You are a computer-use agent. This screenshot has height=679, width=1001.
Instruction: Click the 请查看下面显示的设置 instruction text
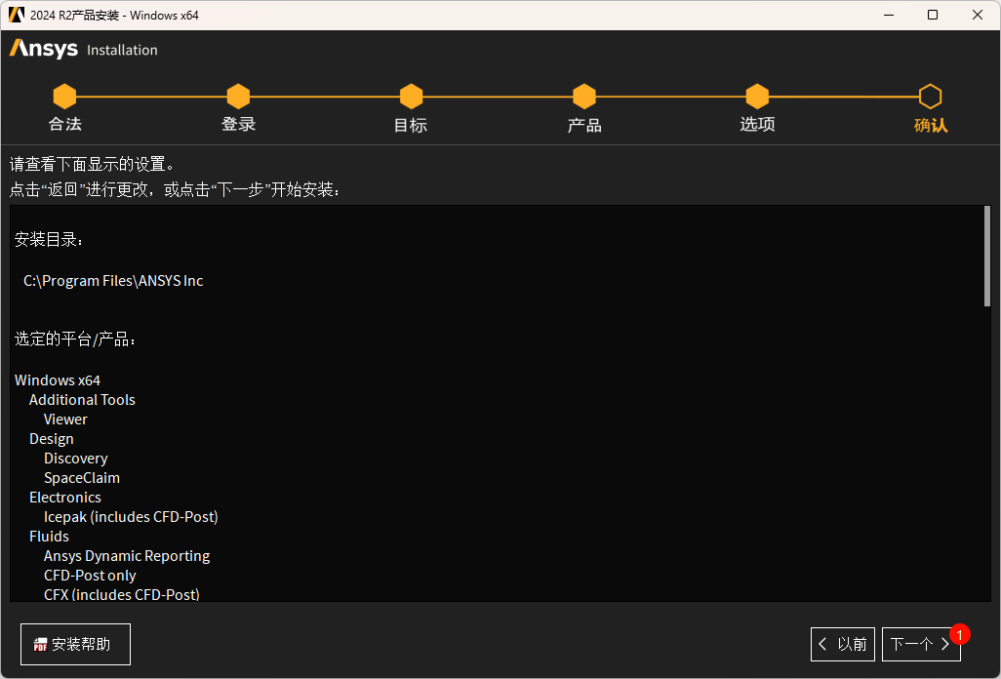(x=92, y=165)
